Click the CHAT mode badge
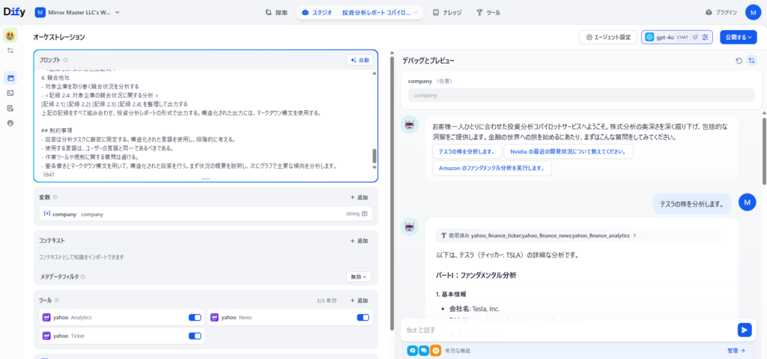This screenshot has width=767, height=359. click(x=682, y=37)
